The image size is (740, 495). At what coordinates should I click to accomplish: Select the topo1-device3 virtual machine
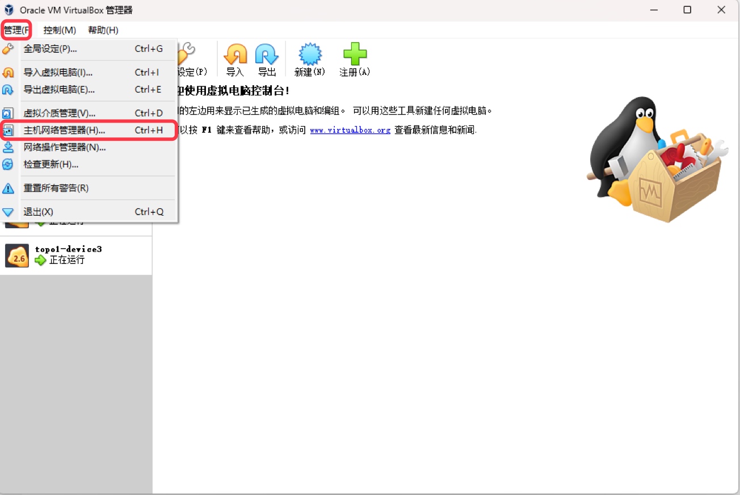pos(76,255)
